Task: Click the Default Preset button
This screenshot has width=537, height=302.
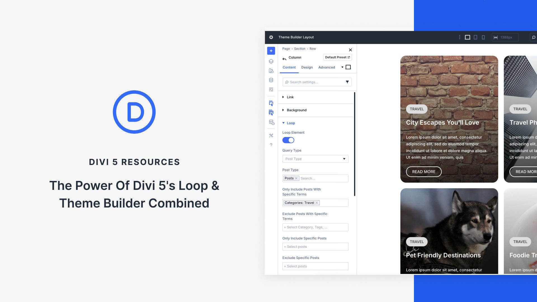Action: point(337,57)
